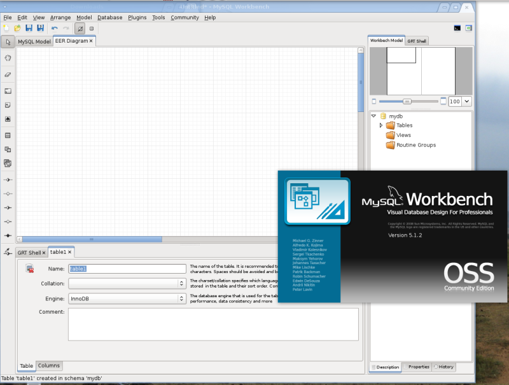Select the image placement tool
The width and height of the screenshot is (509, 385).
pyautogui.click(x=8, y=119)
